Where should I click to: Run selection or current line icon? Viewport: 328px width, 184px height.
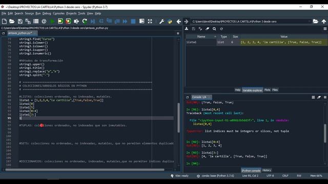coord(76,21)
